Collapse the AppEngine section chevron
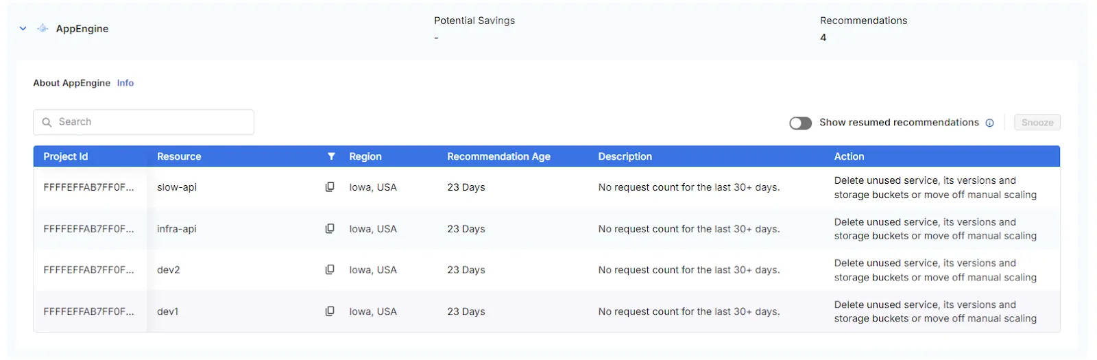Image resolution: width=1097 pixels, height=360 pixels. (23, 29)
